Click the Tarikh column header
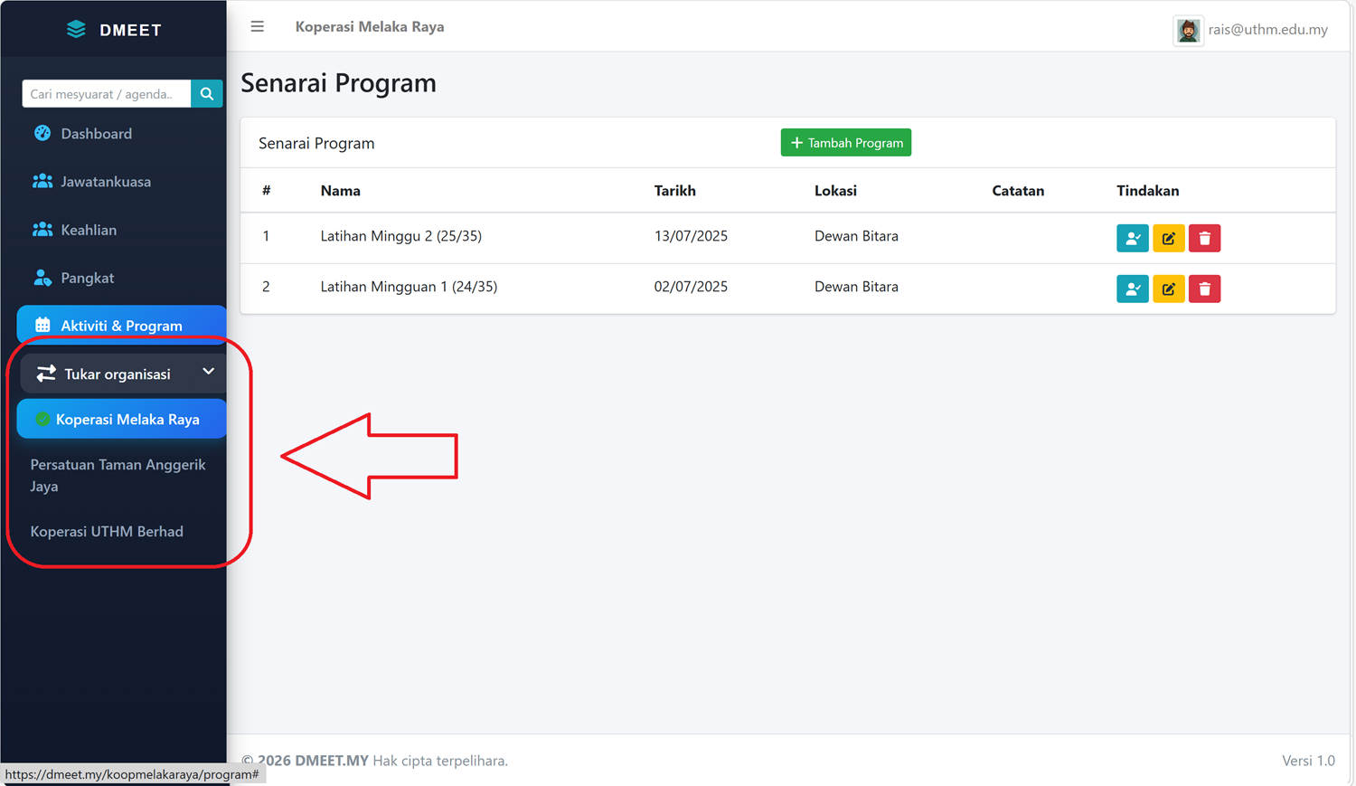This screenshot has height=786, width=1356. click(675, 191)
